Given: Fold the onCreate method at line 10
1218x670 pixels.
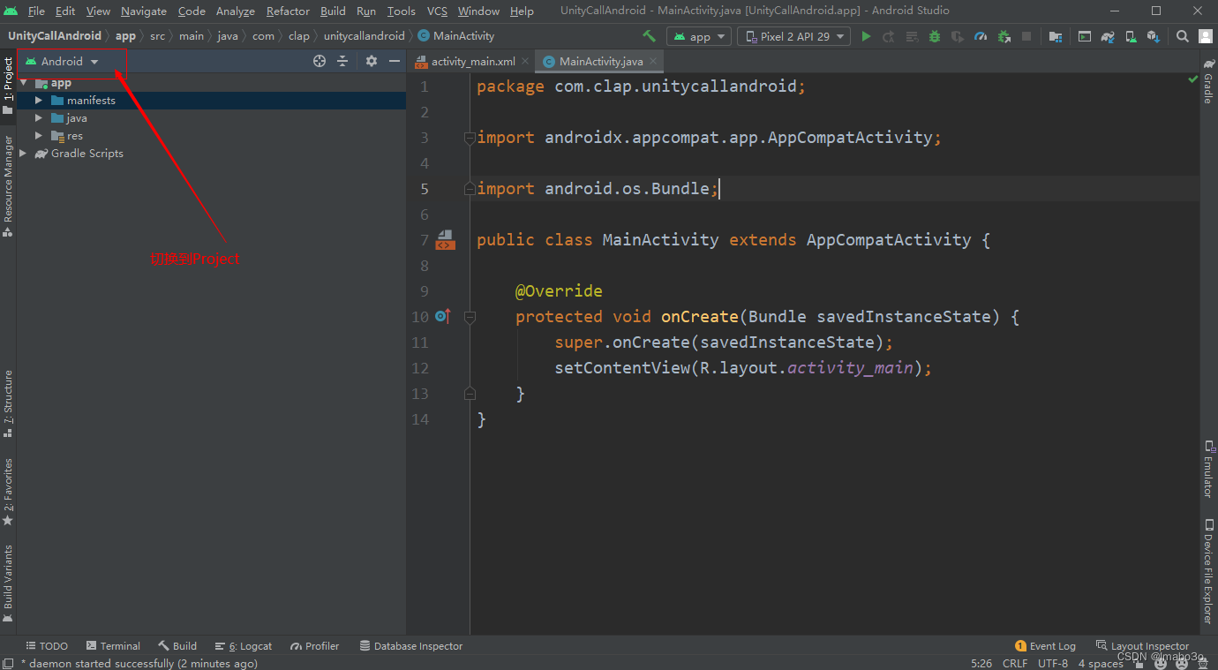Looking at the screenshot, I should [x=470, y=316].
